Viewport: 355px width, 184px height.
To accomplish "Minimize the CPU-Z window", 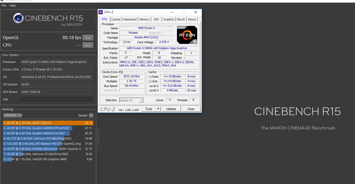I will (x=172, y=12).
